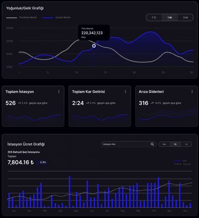Click the ZES Bahçeli Şarj İstasyonu label
Image resolution: width=199 pixels, height=218 pixels.
[24, 152]
